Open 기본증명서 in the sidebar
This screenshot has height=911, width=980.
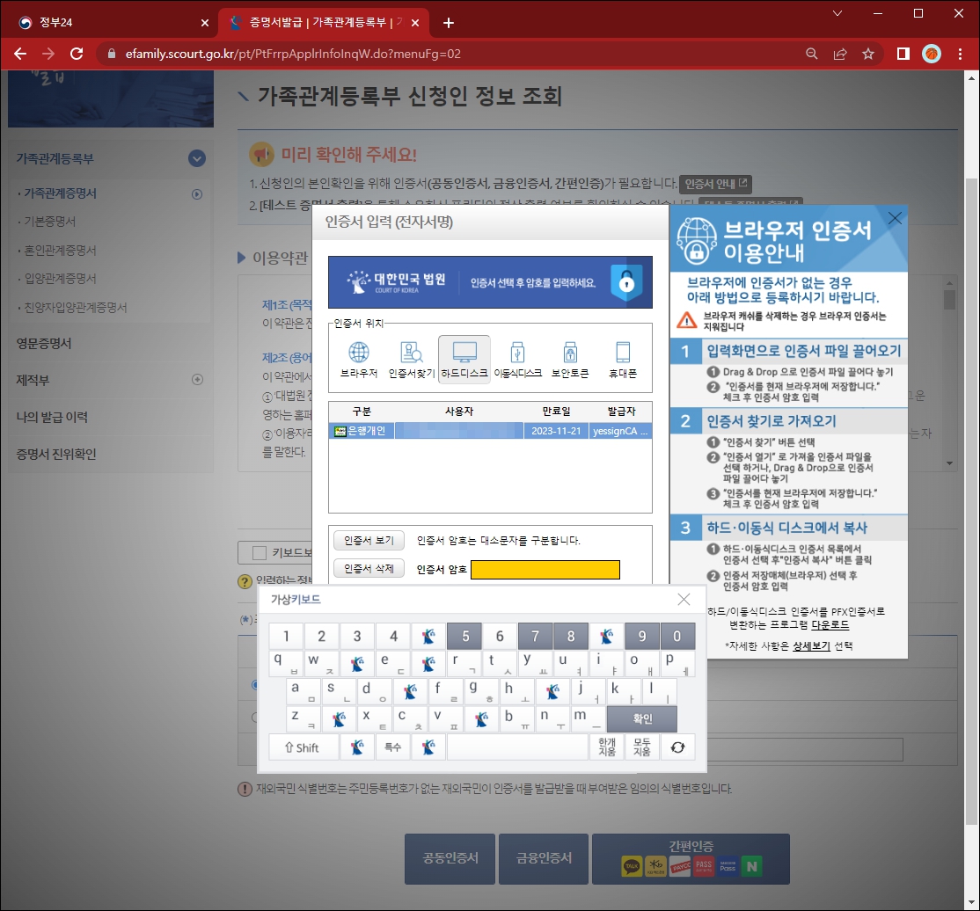(x=50, y=222)
